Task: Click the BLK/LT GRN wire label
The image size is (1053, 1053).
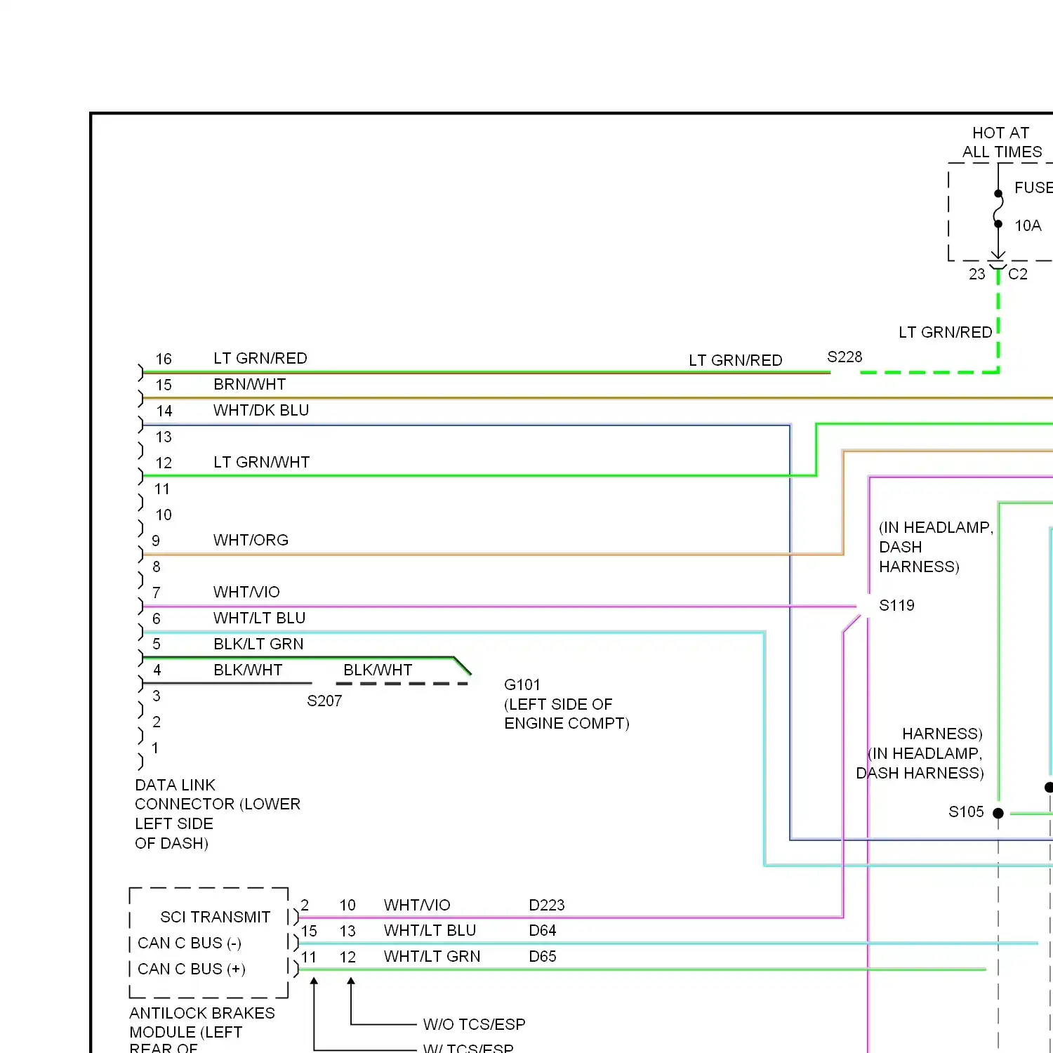Action: point(258,644)
